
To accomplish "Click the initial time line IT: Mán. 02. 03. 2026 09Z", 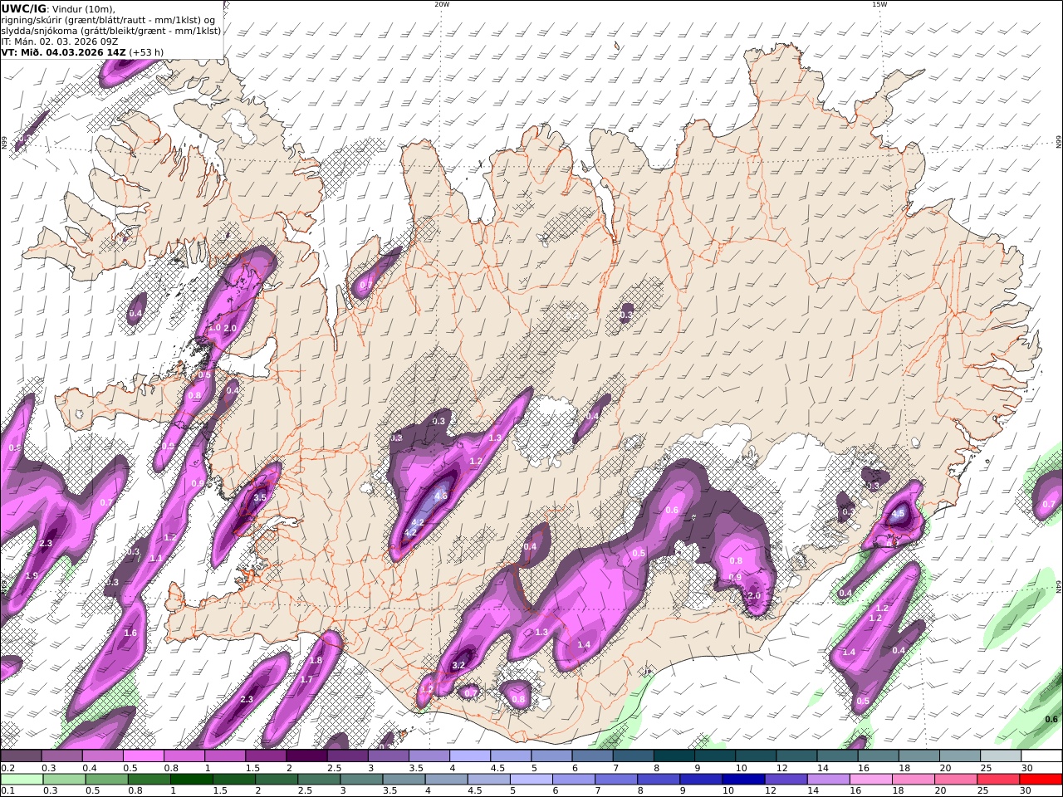I will point(60,41).
